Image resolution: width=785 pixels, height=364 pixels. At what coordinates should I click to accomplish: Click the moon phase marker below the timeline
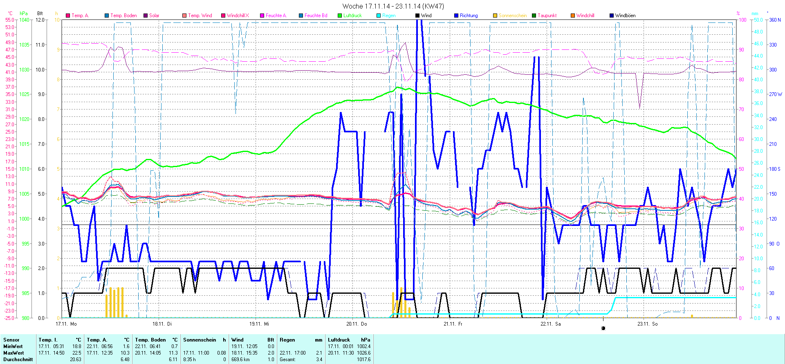pyautogui.click(x=603, y=328)
